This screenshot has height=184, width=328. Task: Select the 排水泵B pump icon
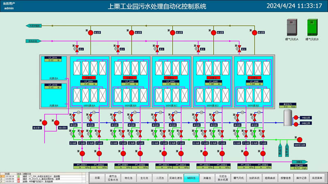coord(57,122)
